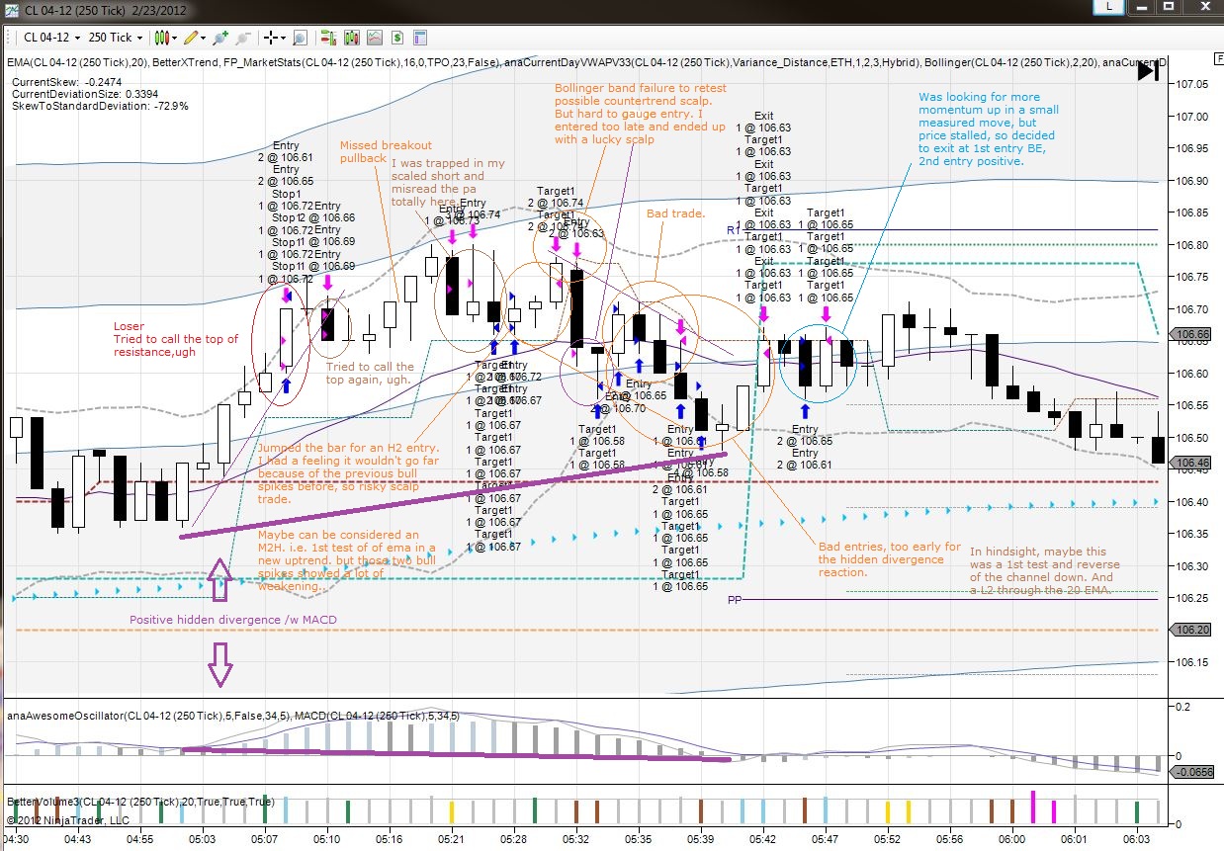Click the 04:30 time axis label
1224x851 pixels.
(x=17, y=838)
